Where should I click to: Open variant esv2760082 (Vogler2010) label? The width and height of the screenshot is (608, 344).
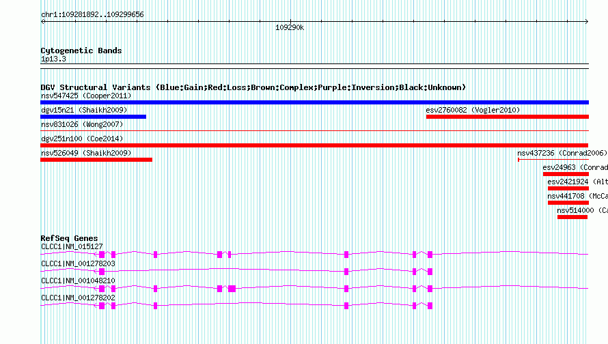[x=473, y=110]
